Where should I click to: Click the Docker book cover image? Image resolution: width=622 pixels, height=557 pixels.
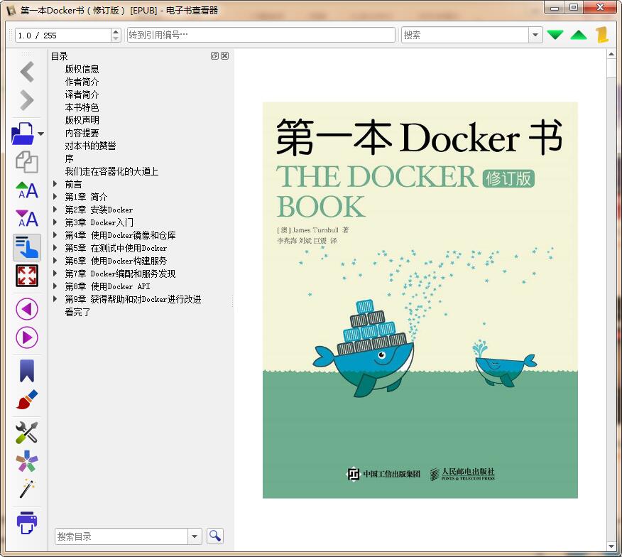(420, 300)
